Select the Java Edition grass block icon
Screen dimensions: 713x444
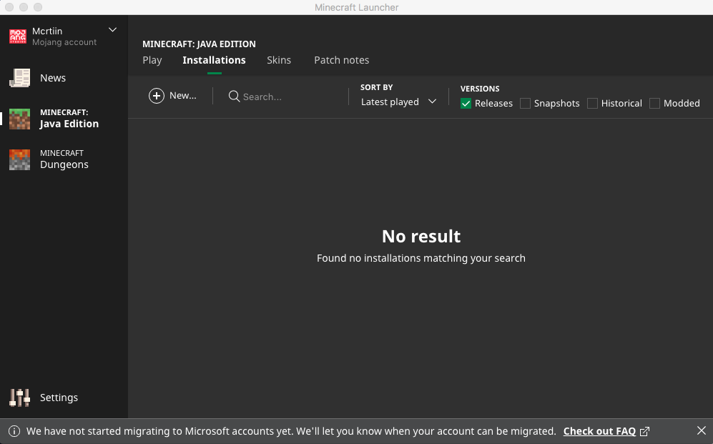[19, 119]
